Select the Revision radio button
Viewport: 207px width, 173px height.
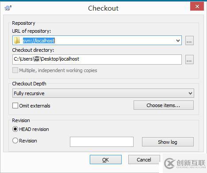(15, 141)
